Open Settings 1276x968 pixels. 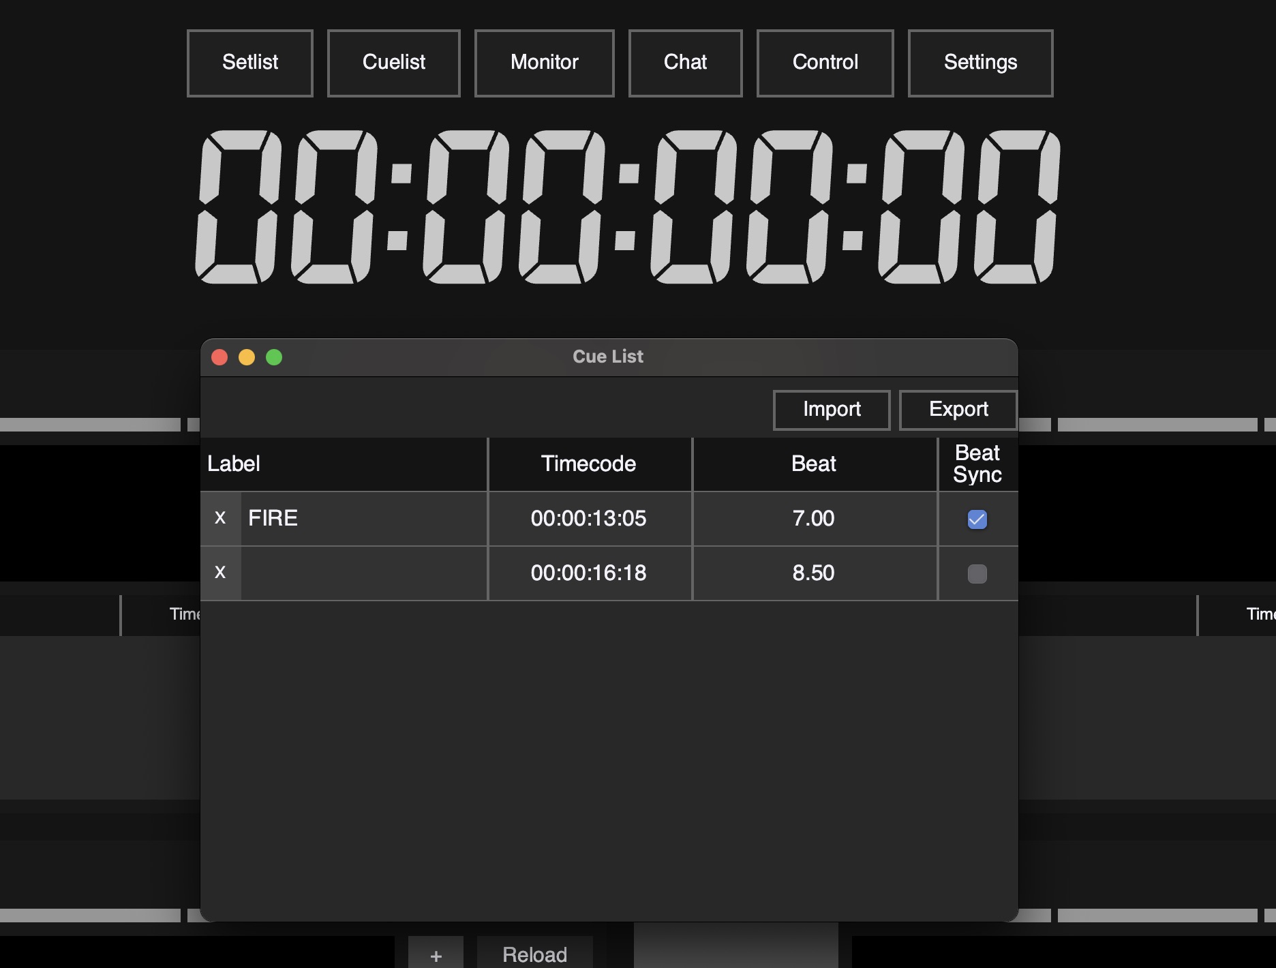[x=981, y=63]
